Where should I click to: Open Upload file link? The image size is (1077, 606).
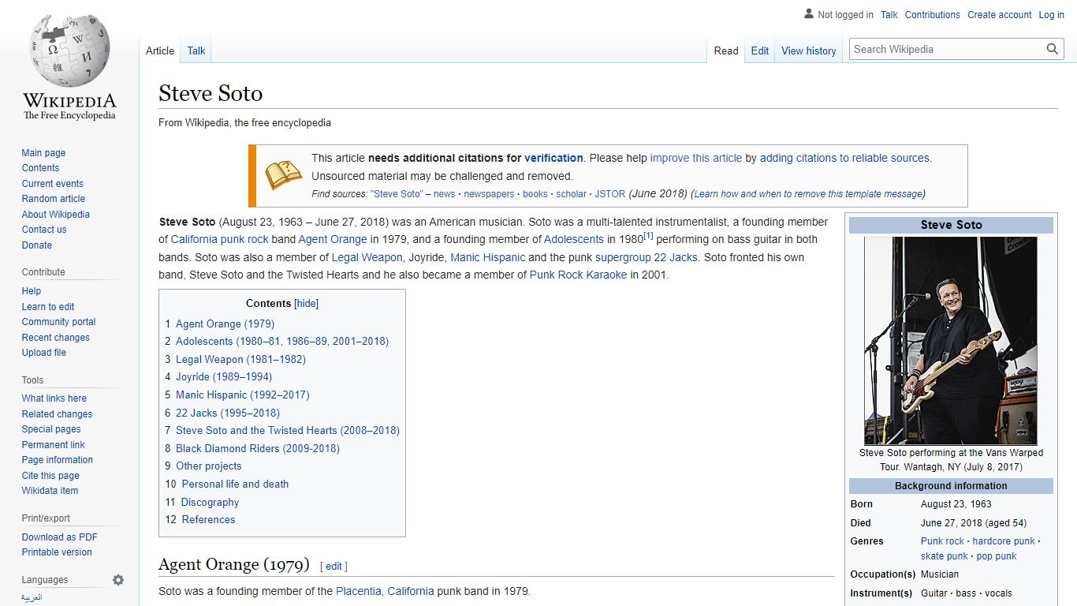(x=43, y=353)
